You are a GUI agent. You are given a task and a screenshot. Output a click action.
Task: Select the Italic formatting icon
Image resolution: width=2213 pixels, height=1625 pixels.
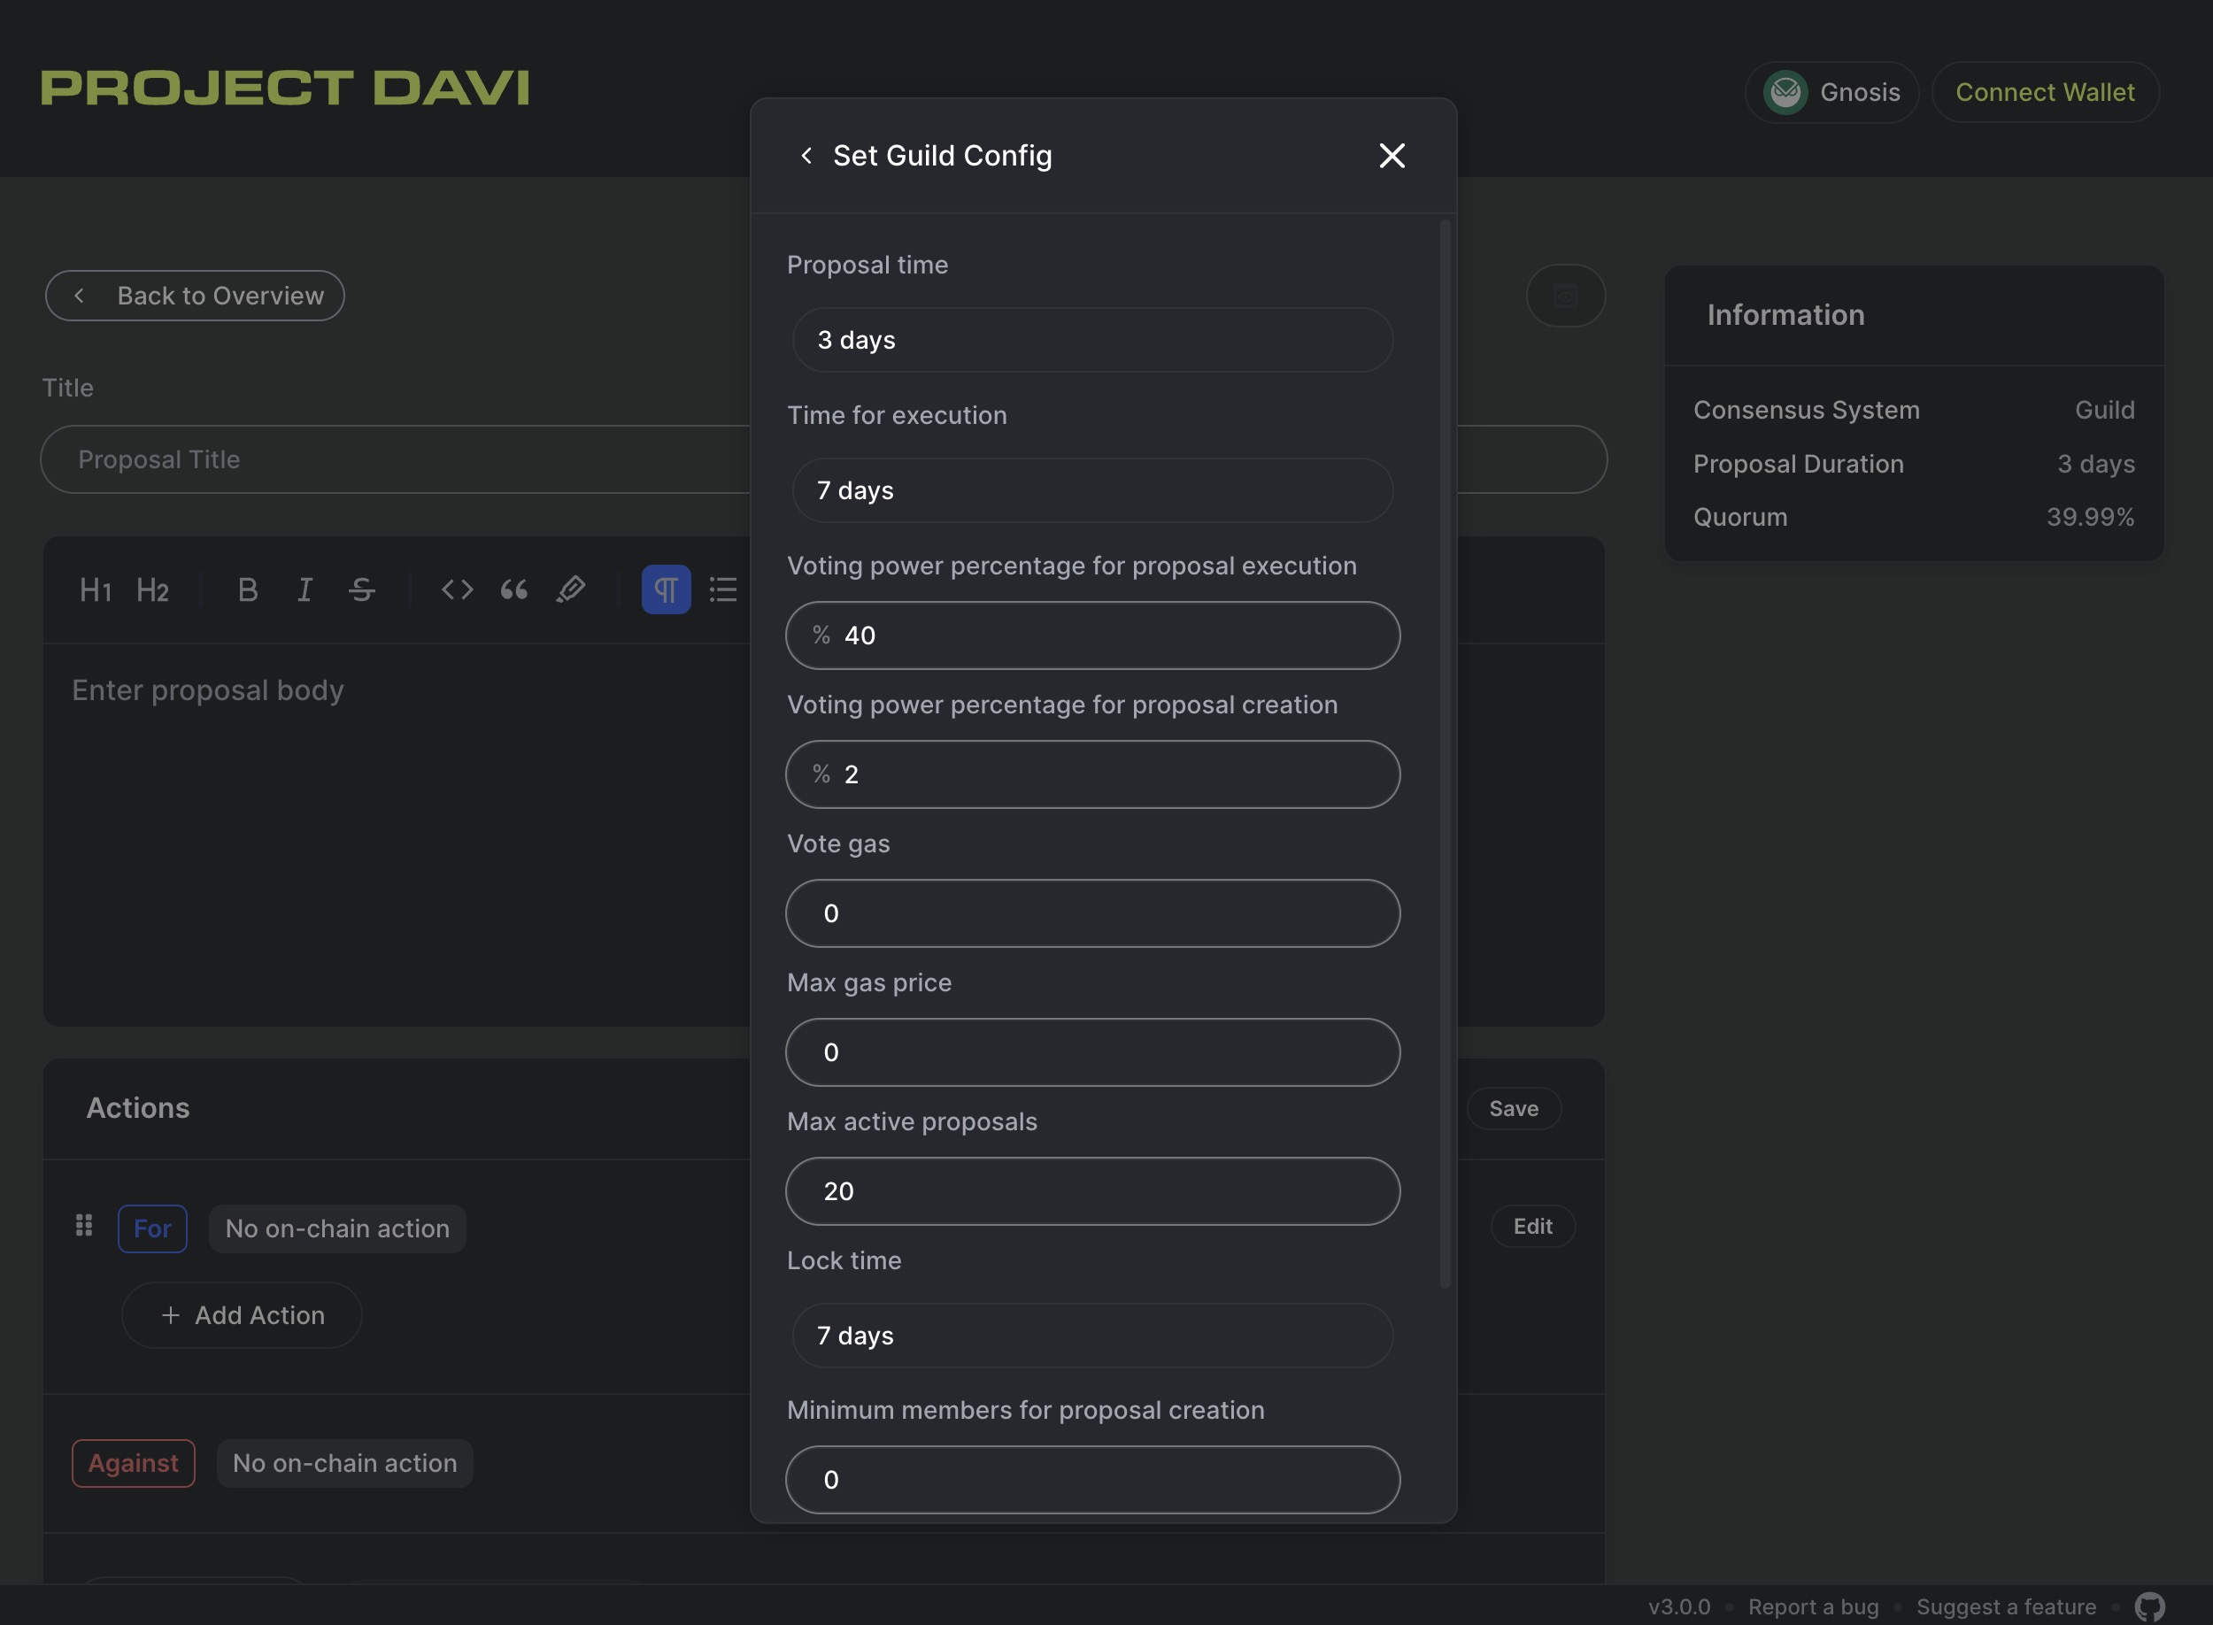click(x=304, y=589)
